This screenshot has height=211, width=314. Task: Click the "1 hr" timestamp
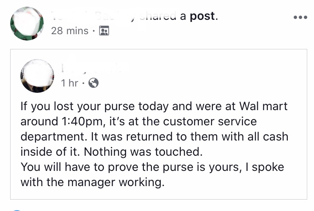tap(69, 83)
